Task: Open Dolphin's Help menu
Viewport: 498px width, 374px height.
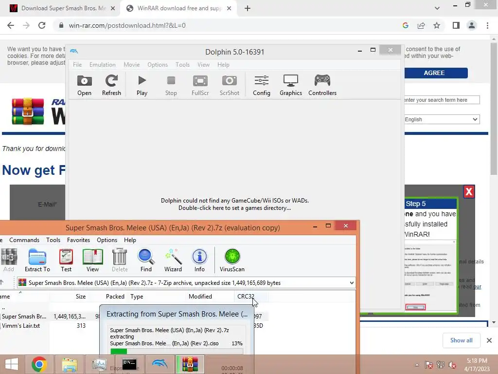Action: (223, 65)
